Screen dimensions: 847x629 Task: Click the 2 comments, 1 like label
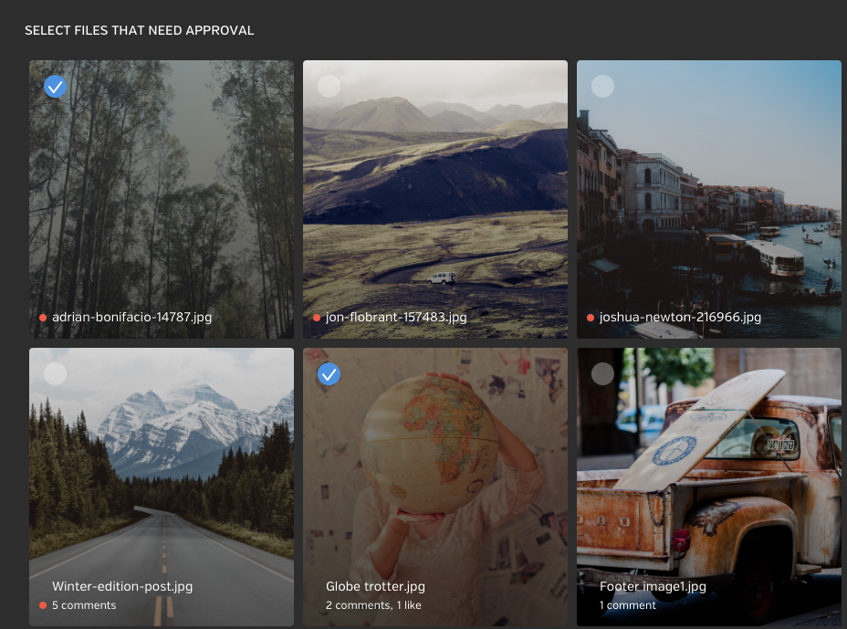[x=373, y=605]
